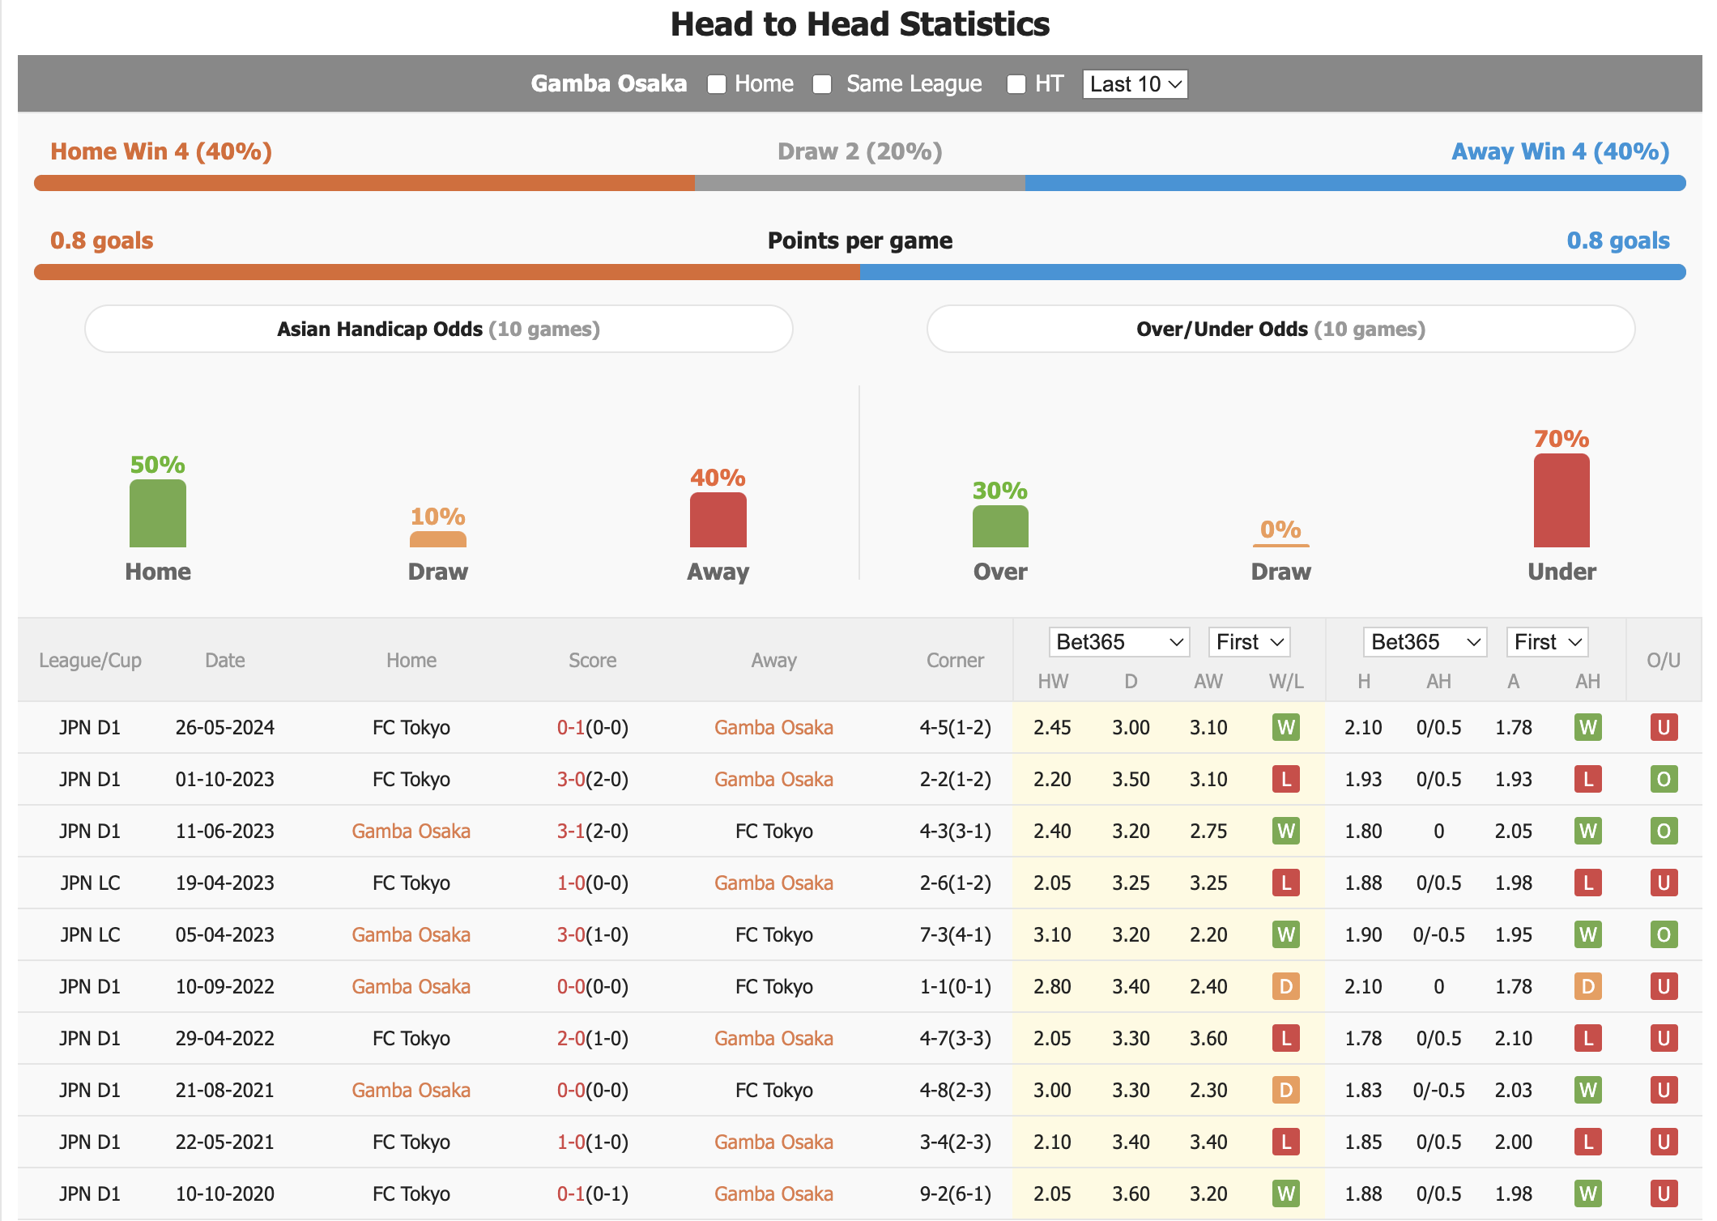This screenshot has height=1221, width=1717.
Task: Click the blue Away Win progress segment
Action: pyautogui.click(x=1356, y=183)
